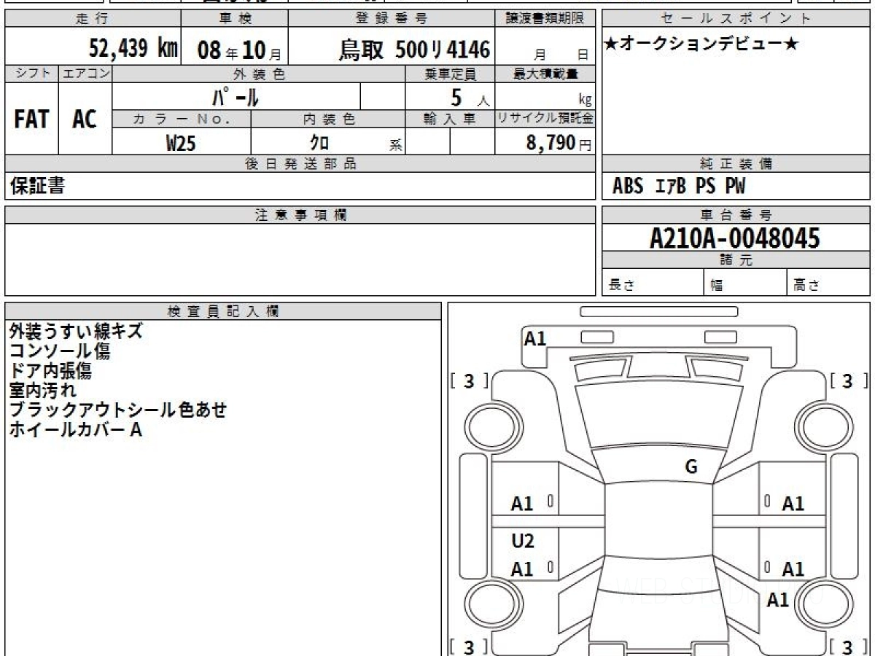
Task: Click the registration number 鳥取 500り4146
Action: pos(414,50)
